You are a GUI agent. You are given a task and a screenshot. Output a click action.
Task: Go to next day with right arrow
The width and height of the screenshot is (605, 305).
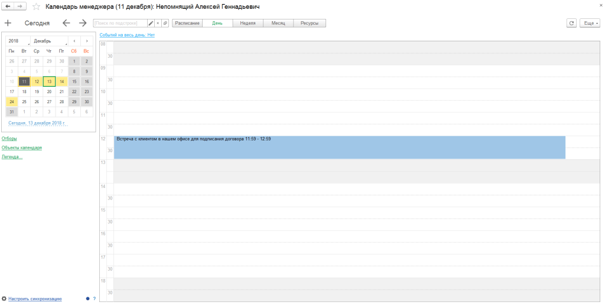(x=83, y=23)
